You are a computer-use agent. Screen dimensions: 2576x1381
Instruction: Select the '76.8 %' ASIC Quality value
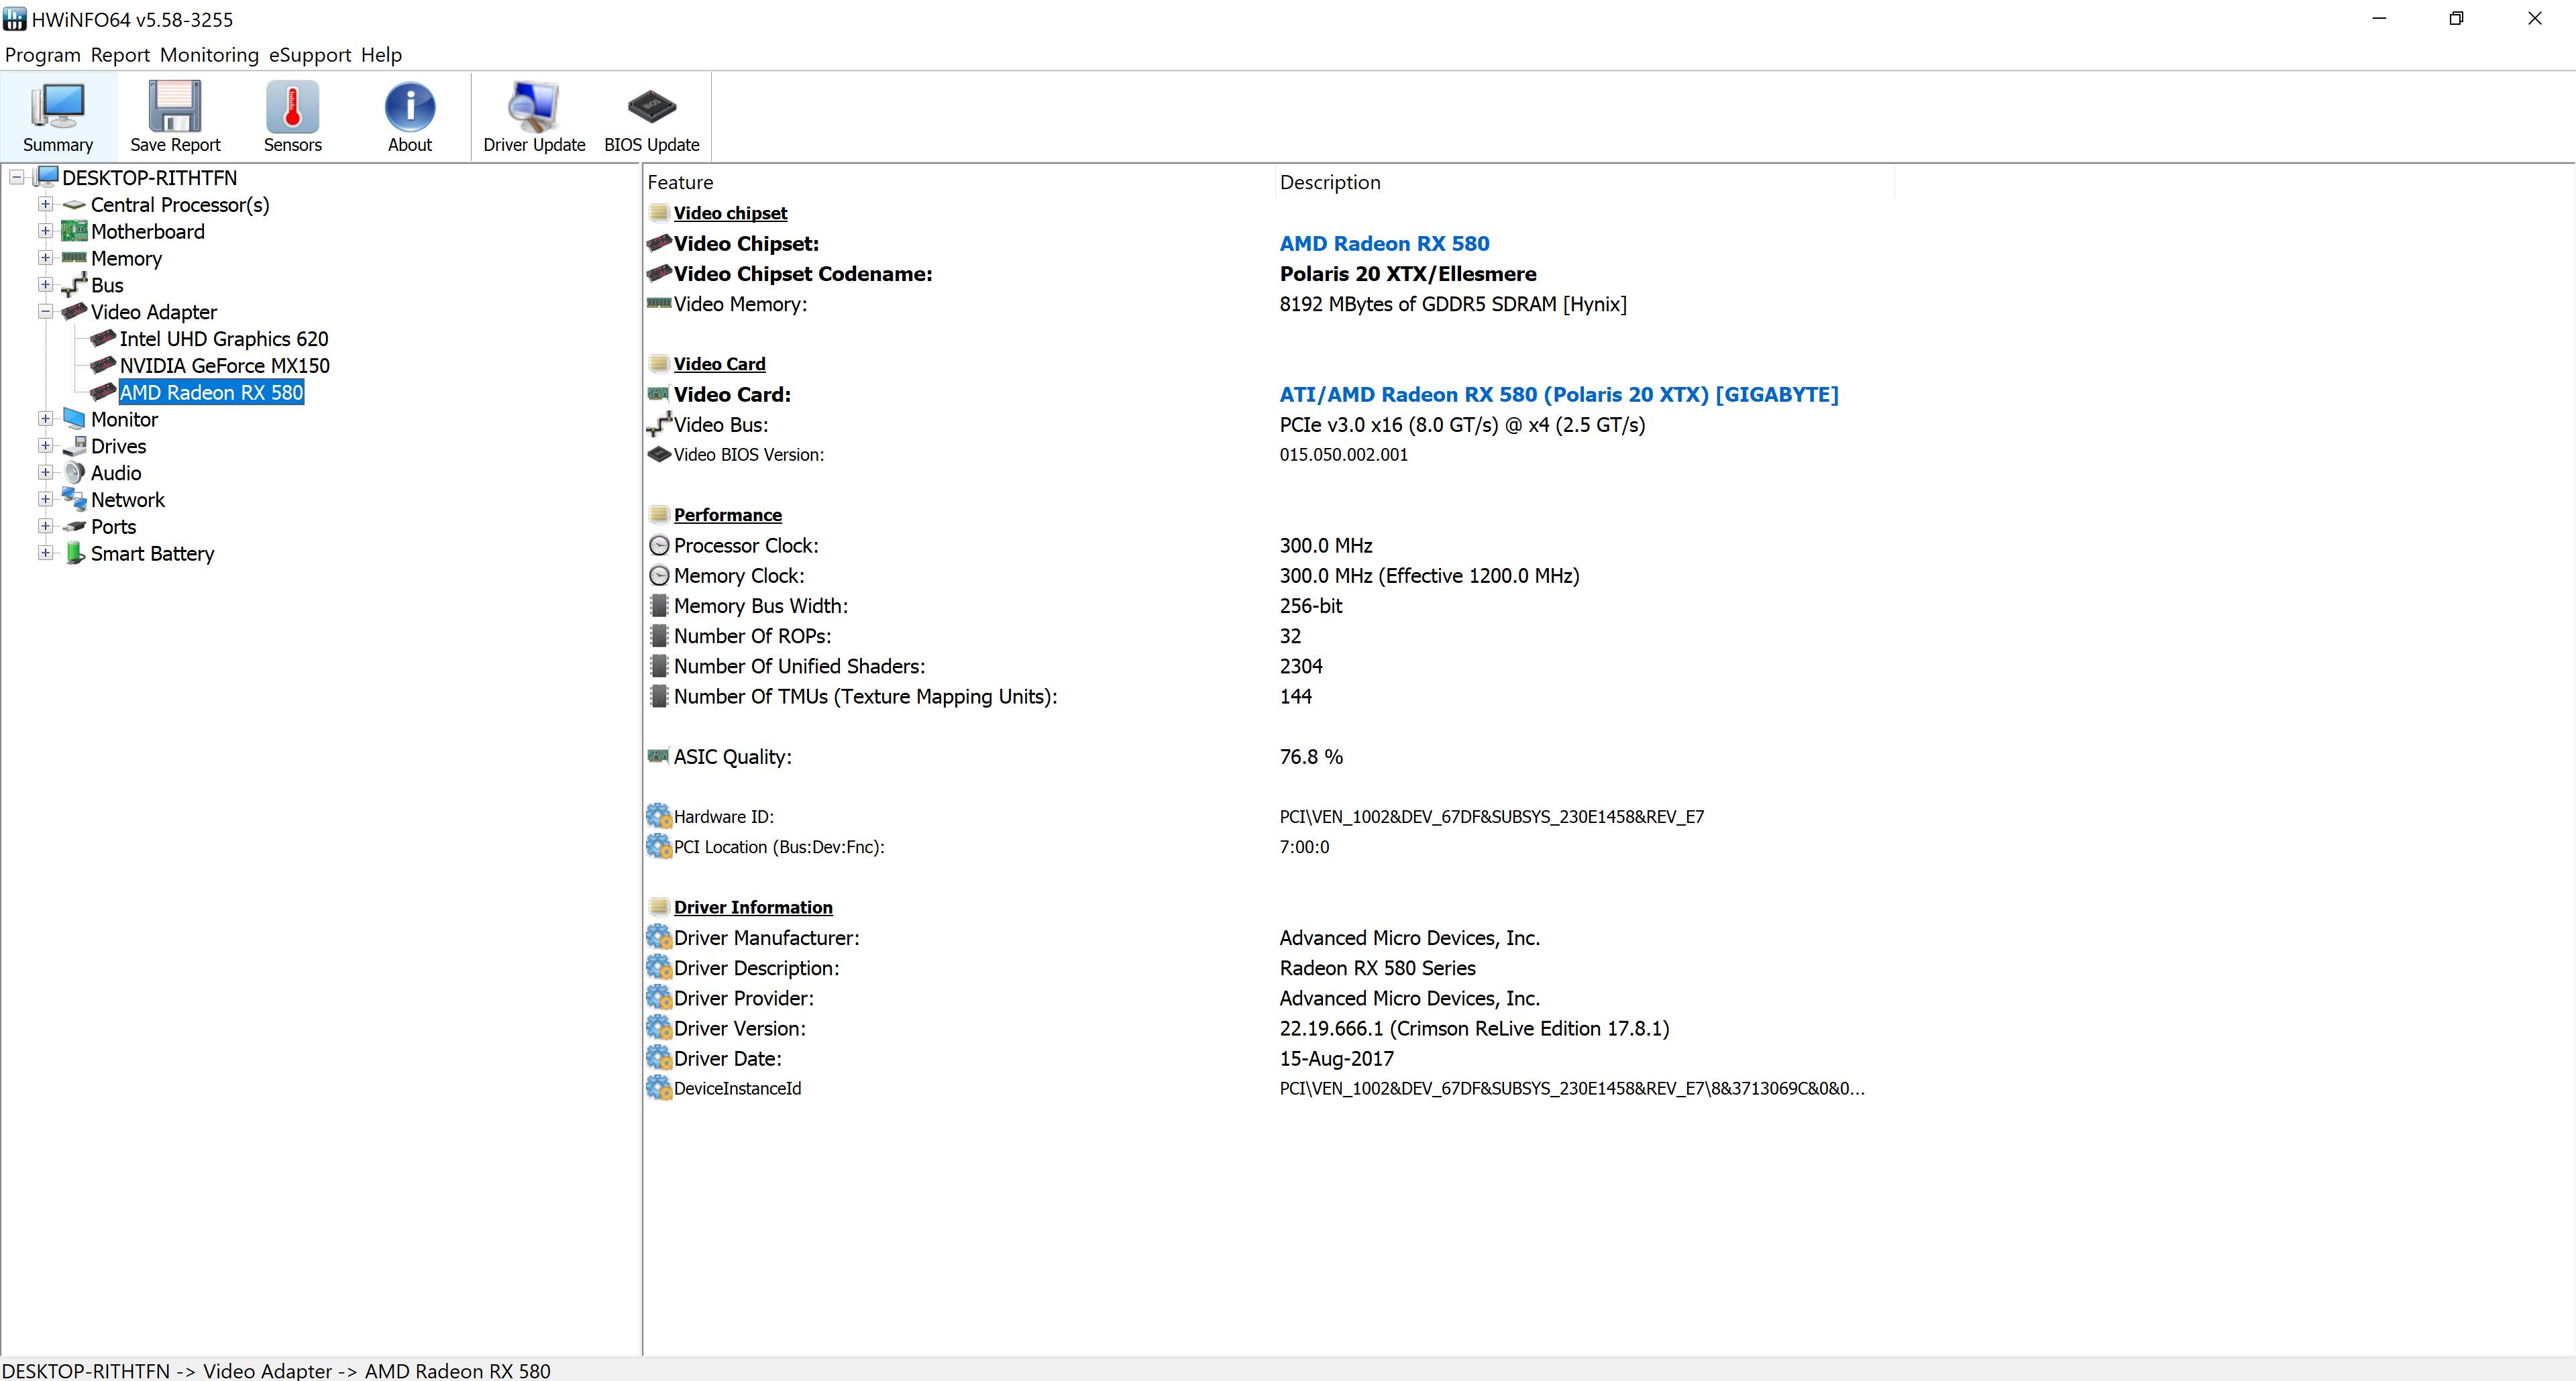coord(1311,756)
